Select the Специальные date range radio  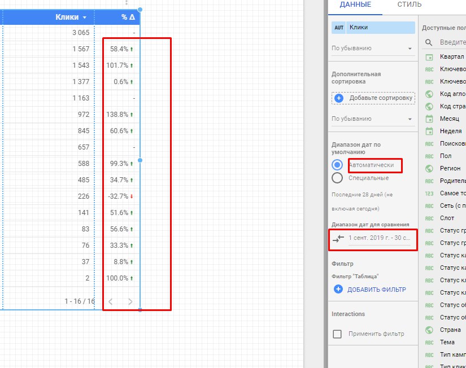click(337, 178)
